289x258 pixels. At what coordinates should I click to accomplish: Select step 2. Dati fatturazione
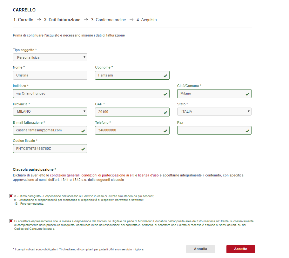pyautogui.click(x=62, y=20)
